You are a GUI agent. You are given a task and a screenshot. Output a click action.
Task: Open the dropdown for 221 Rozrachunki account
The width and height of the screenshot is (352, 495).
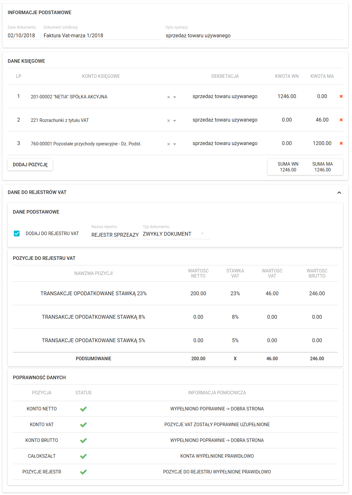click(175, 121)
